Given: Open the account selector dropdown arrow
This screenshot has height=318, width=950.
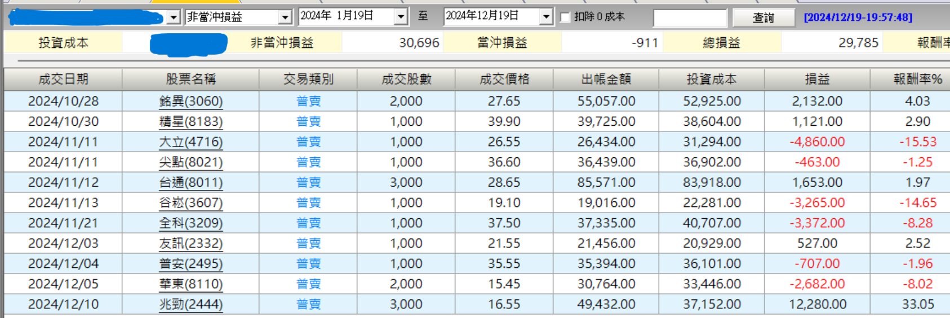Looking at the screenshot, I should 174,17.
